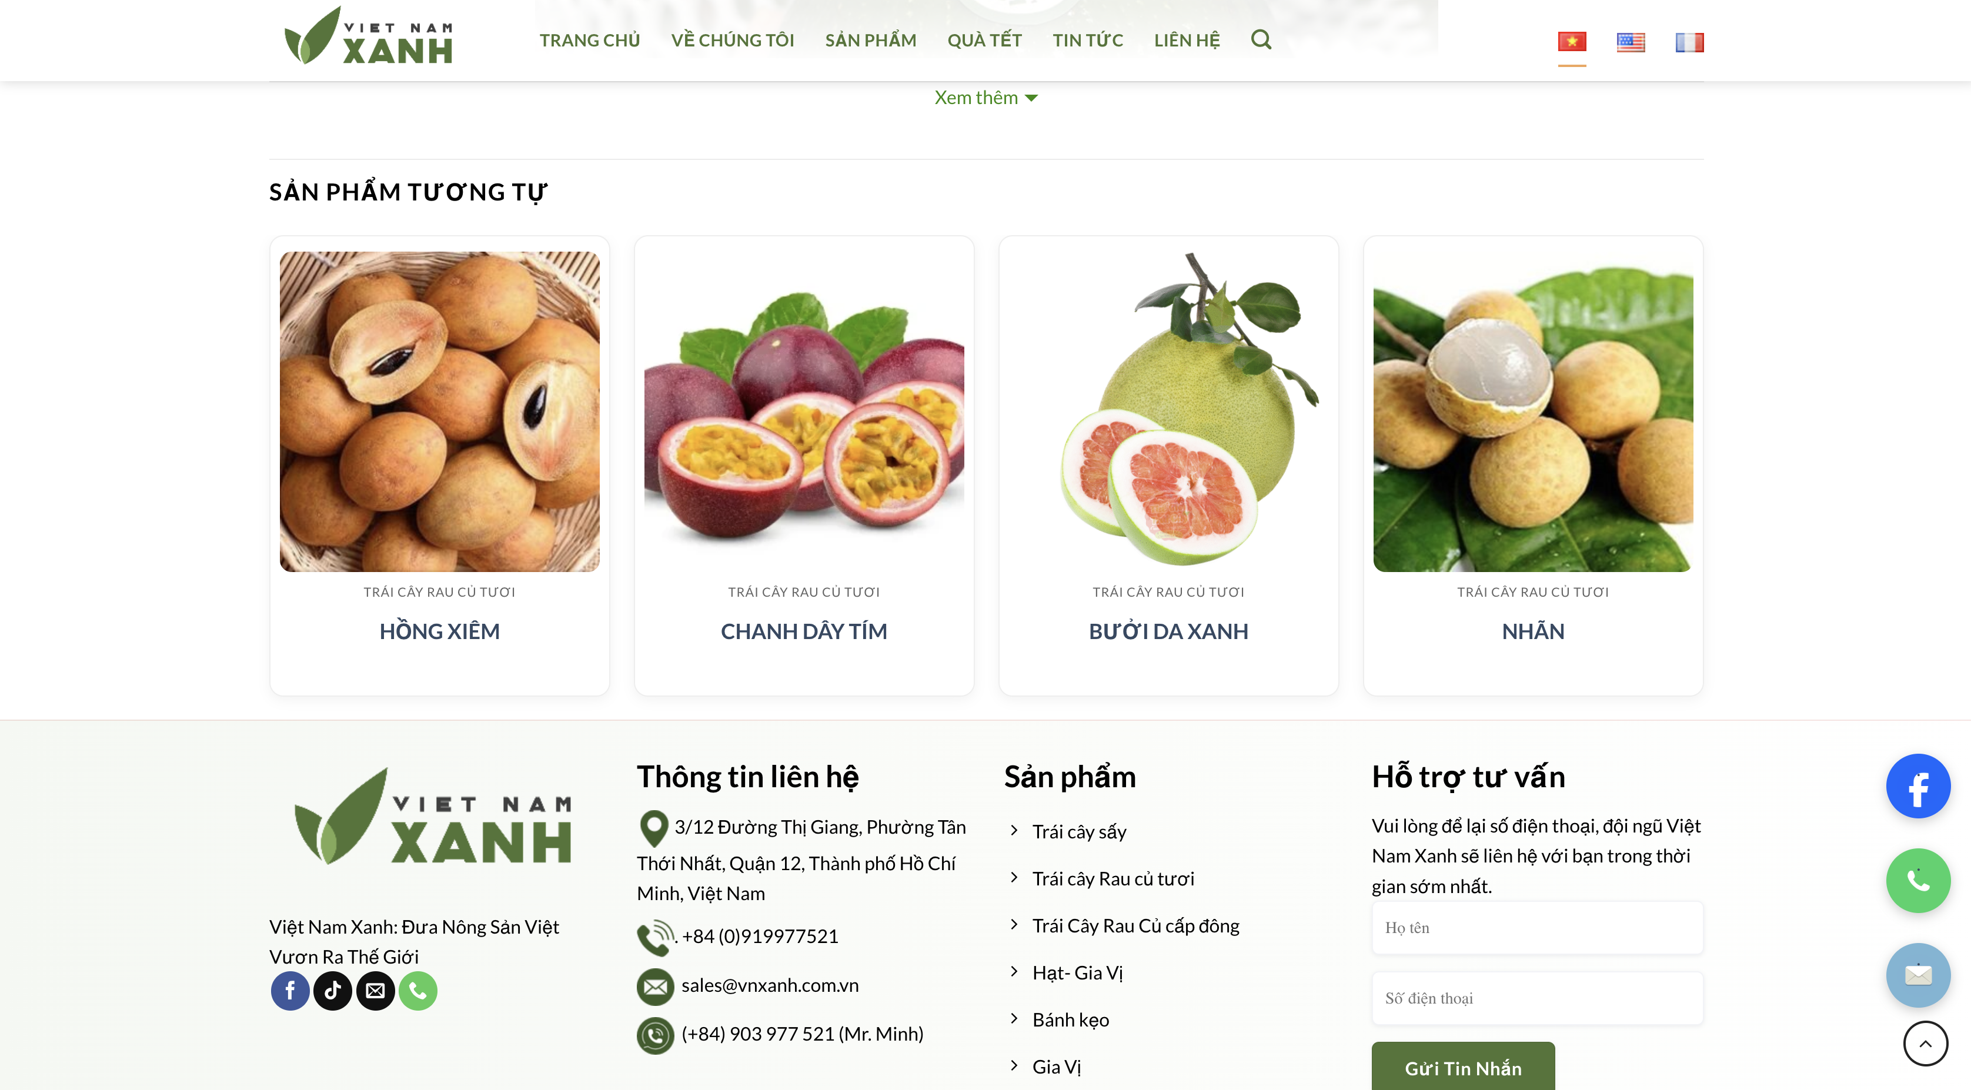
Task: Focus the Họ tên input field
Action: [x=1537, y=927]
